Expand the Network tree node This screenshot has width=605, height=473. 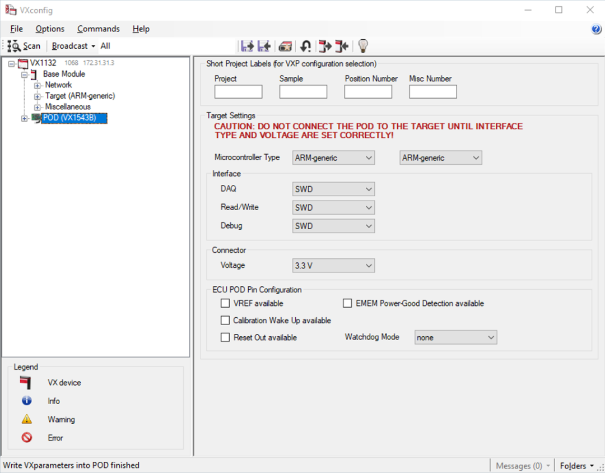[38, 85]
